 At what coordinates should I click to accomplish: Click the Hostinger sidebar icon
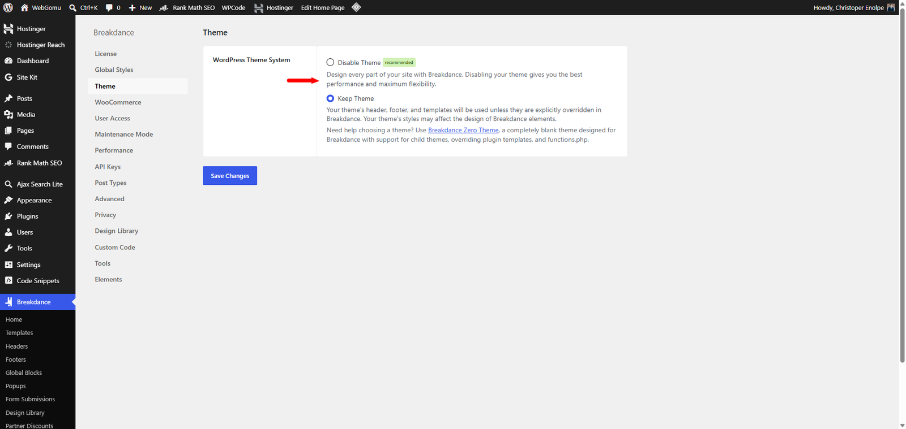8,29
